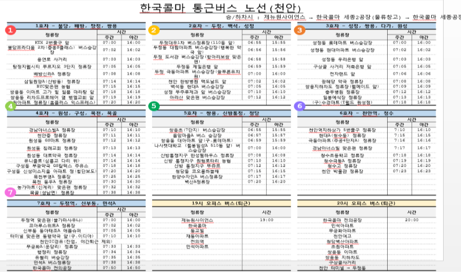Image resolution: width=461 pixels, height=274 pixels.
Task: Click the 3호차 성정, 쌍용 header bar
Action: click(367, 26)
